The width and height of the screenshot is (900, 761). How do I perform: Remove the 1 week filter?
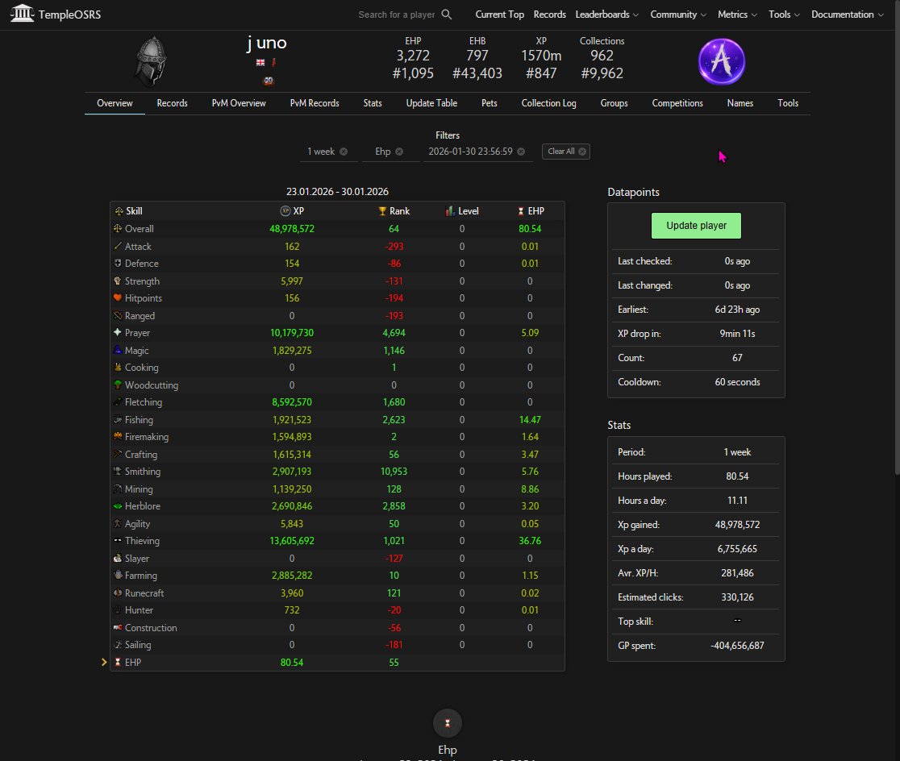click(x=344, y=152)
